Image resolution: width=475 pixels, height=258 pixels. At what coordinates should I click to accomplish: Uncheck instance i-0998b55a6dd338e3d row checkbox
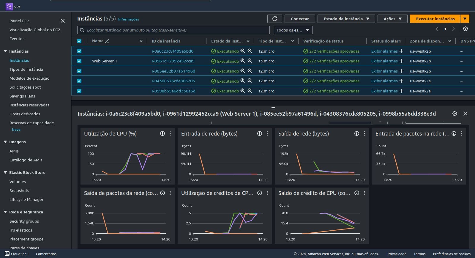click(79, 91)
